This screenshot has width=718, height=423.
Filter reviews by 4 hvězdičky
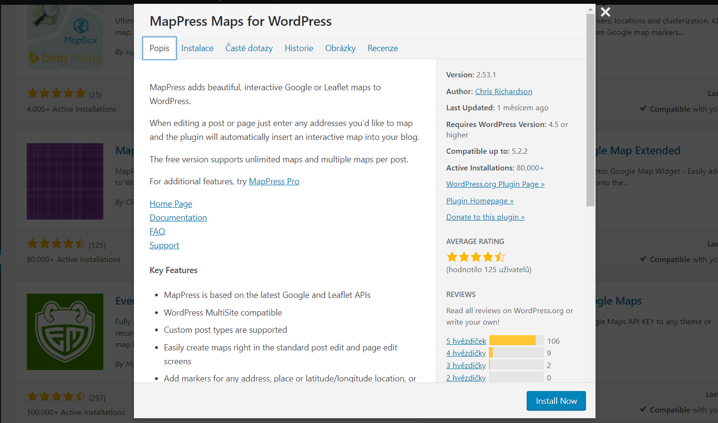tap(466, 353)
